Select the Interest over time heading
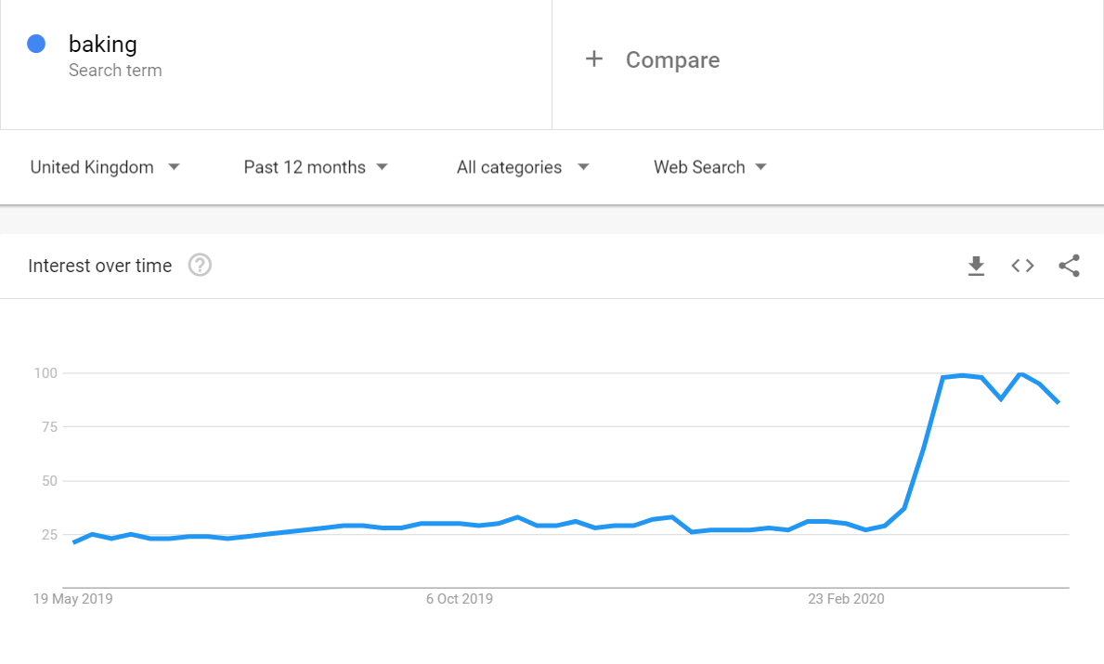 [x=100, y=266]
